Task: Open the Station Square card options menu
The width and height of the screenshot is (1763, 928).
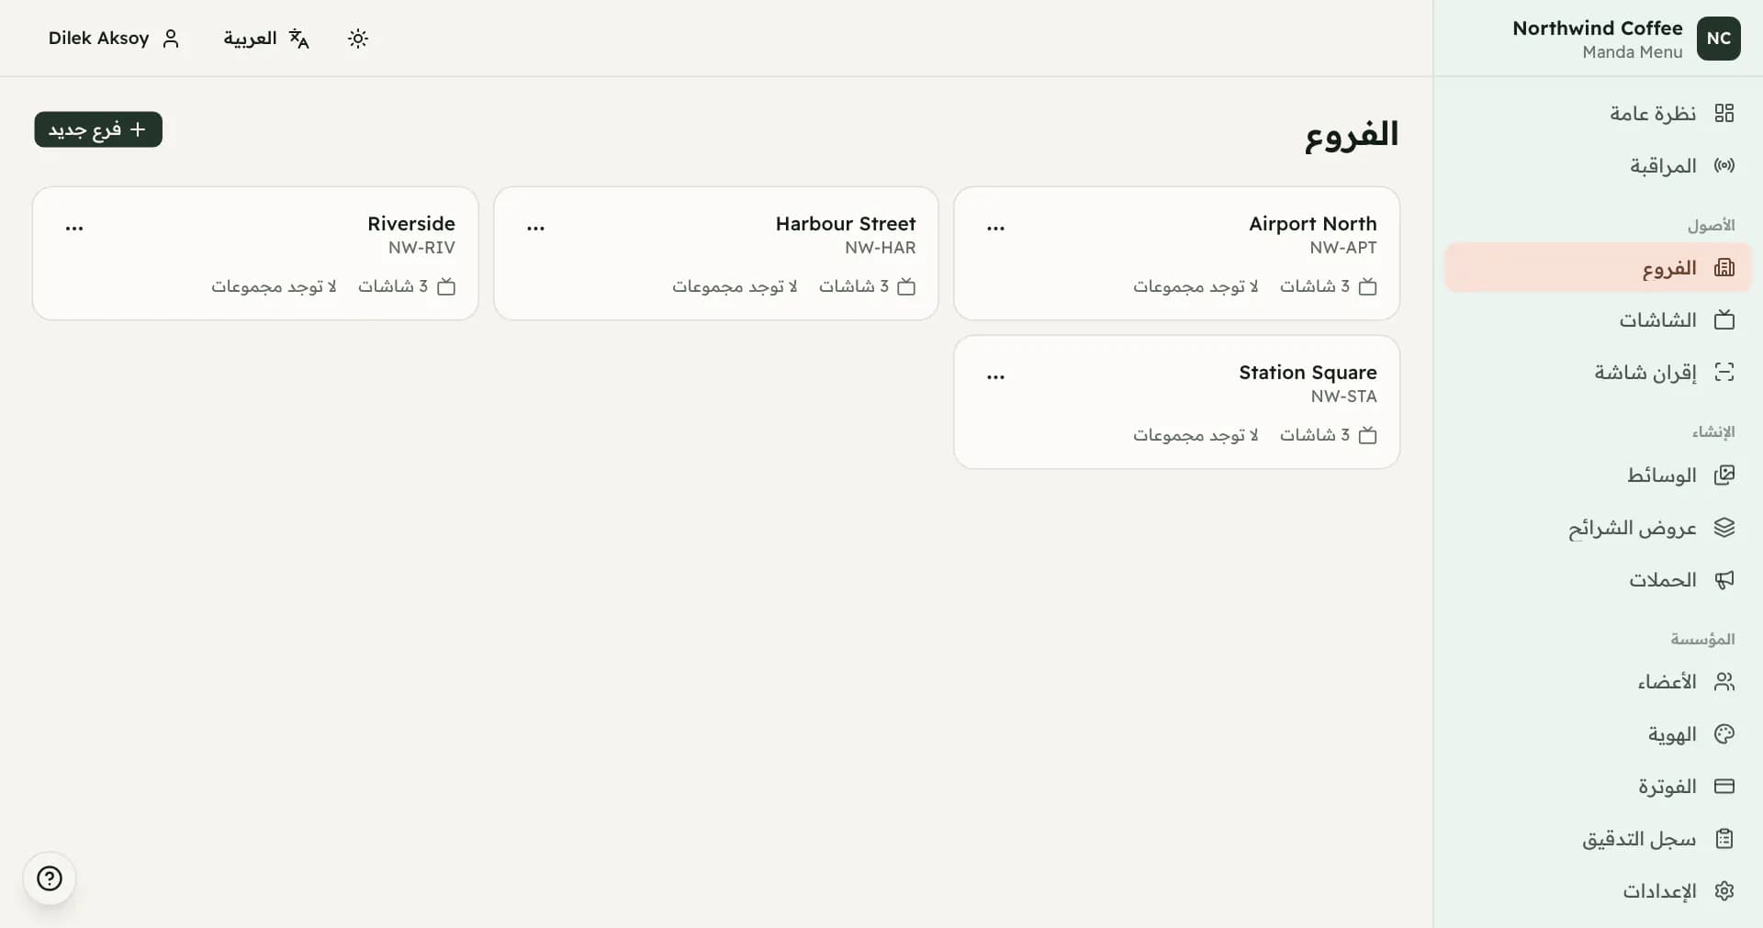Action: tap(995, 375)
